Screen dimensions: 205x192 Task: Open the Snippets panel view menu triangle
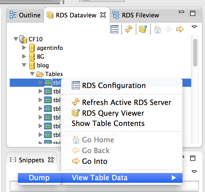tap(194, 172)
